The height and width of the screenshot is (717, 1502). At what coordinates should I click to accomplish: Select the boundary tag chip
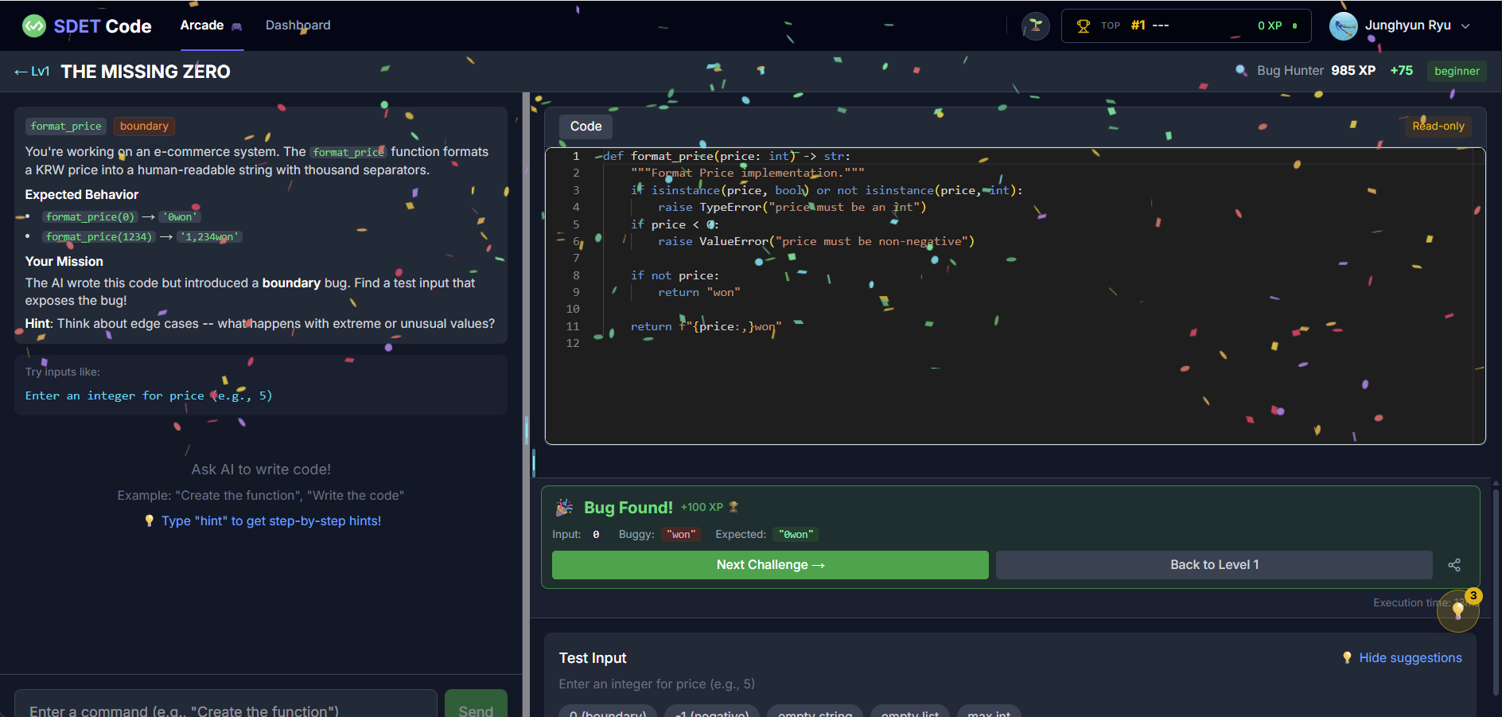tap(144, 126)
